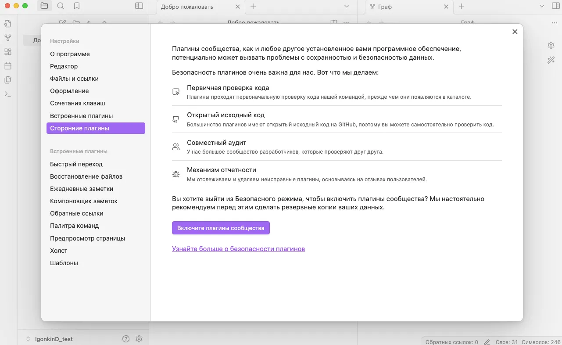Open the quick switcher ribbon icon
Viewport: 562px width, 345px height.
(x=8, y=24)
